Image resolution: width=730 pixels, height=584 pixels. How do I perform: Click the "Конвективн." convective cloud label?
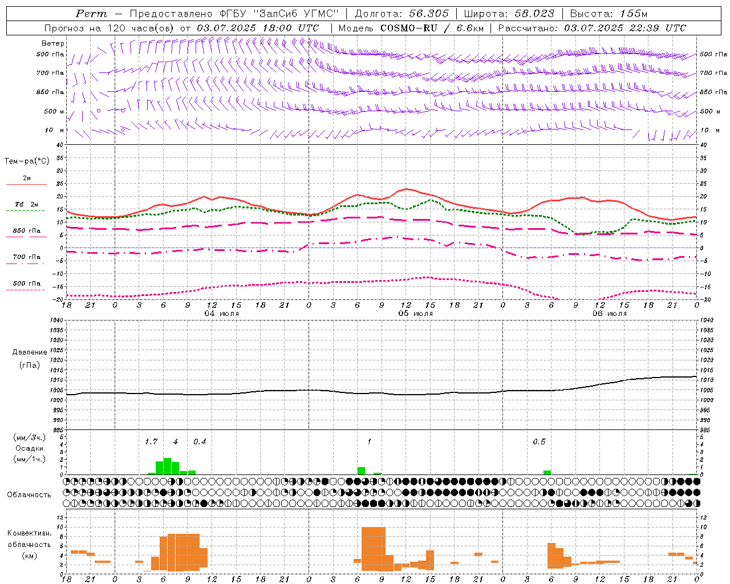point(29,534)
